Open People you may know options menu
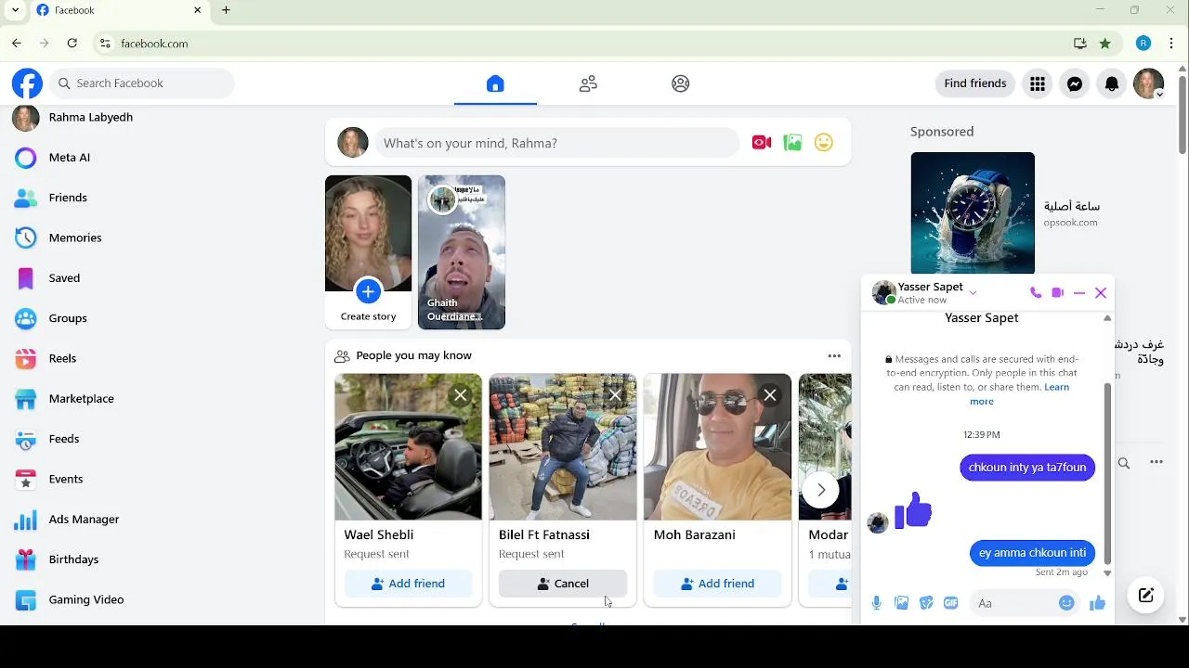This screenshot has height=668, width=1189. (x=834, y=356)
